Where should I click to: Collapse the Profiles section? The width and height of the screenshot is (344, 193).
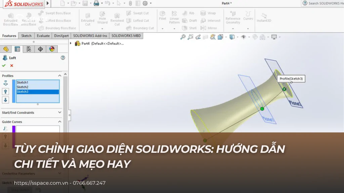click(59, 75)
